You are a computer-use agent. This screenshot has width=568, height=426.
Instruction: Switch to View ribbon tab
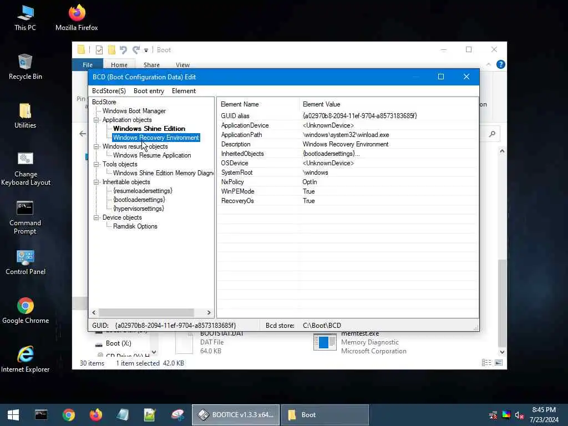[x=182, y=65]
